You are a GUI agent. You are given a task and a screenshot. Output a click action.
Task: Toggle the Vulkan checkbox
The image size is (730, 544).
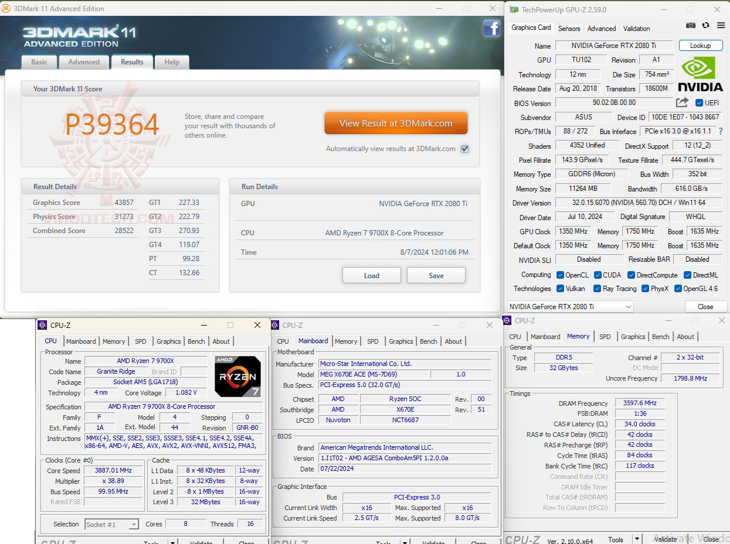561,289
